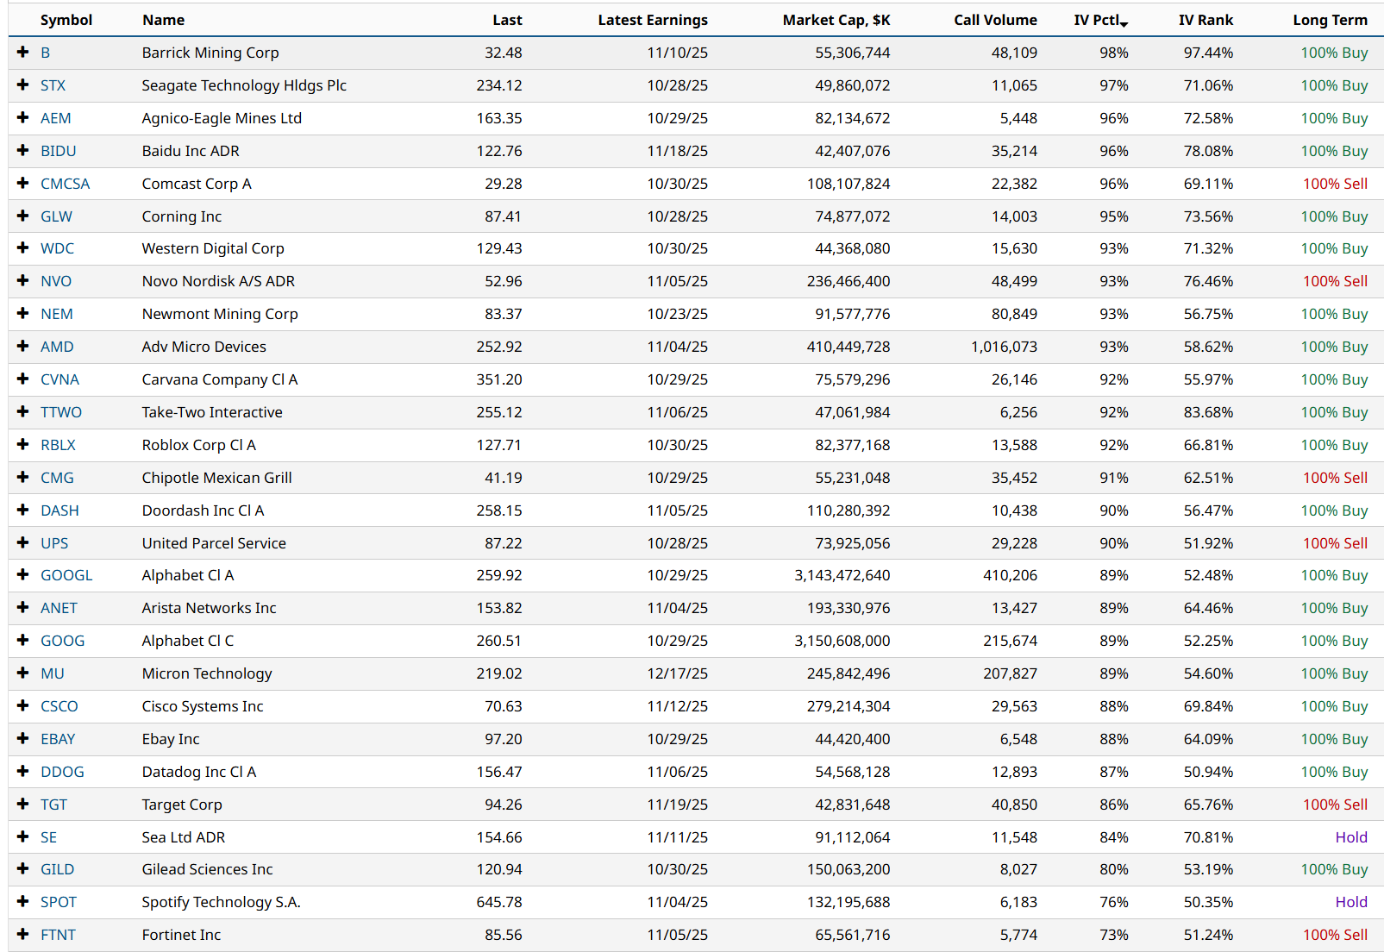Open the BIDU ticker link
The image size is (1384, 952).
coord(58,151)
